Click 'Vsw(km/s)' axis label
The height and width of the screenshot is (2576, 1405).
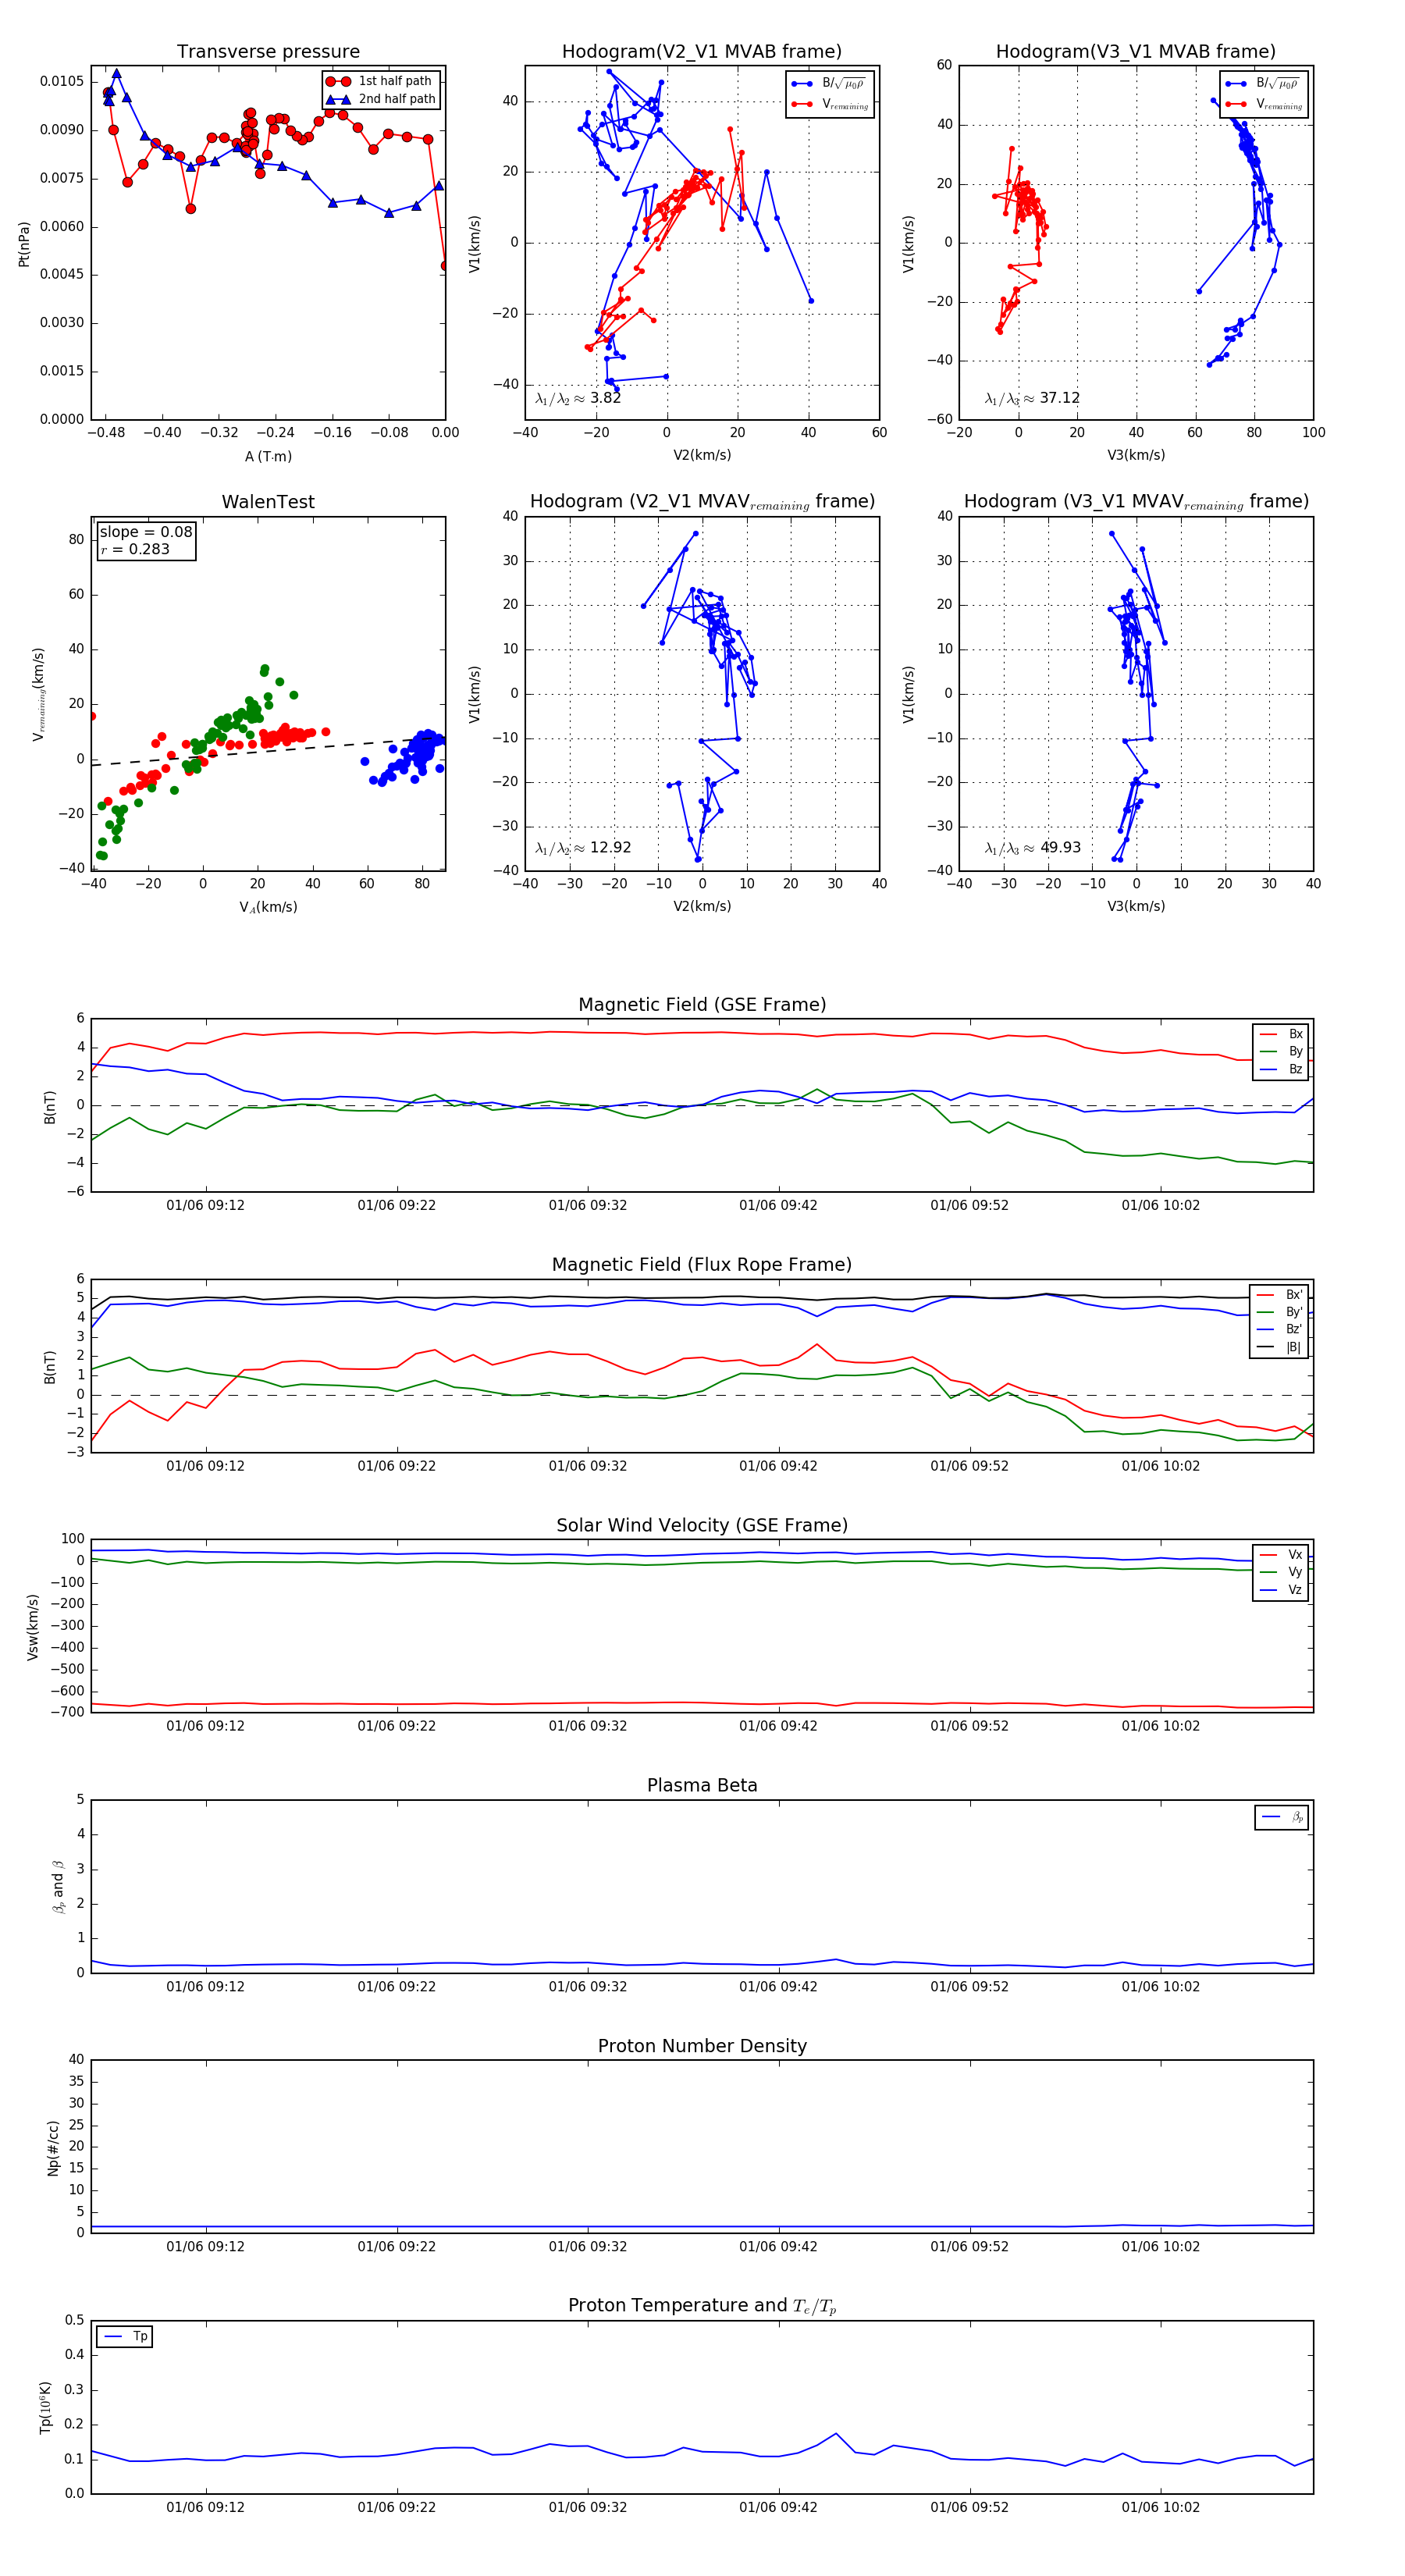pos(33,1627)
